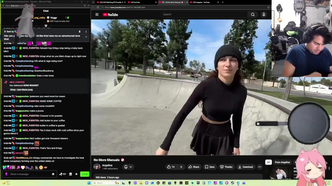The image size is (332, 186).
Task: Click the Send a message chat input
Action: click(x=30, y=174)
